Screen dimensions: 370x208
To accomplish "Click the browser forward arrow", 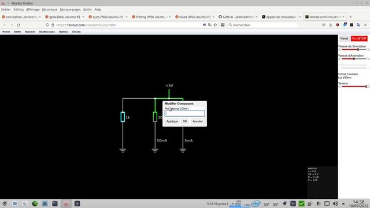I will (x=12, y=25).
